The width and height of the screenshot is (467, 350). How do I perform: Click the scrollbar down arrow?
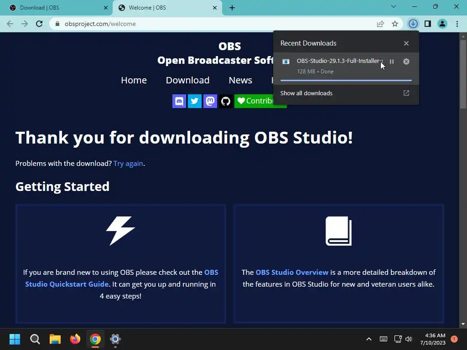pos(463,324)
